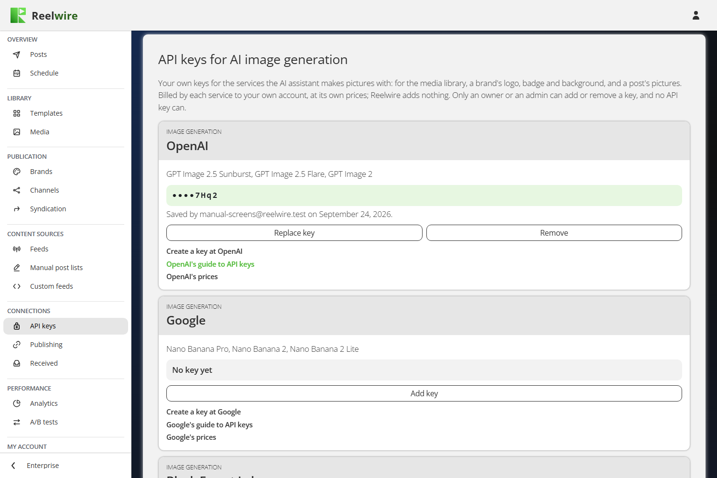Open OpenAI's guide to API keys
Image resolution: width=717 pixels, height=478 pixels.
coord(210,264)
